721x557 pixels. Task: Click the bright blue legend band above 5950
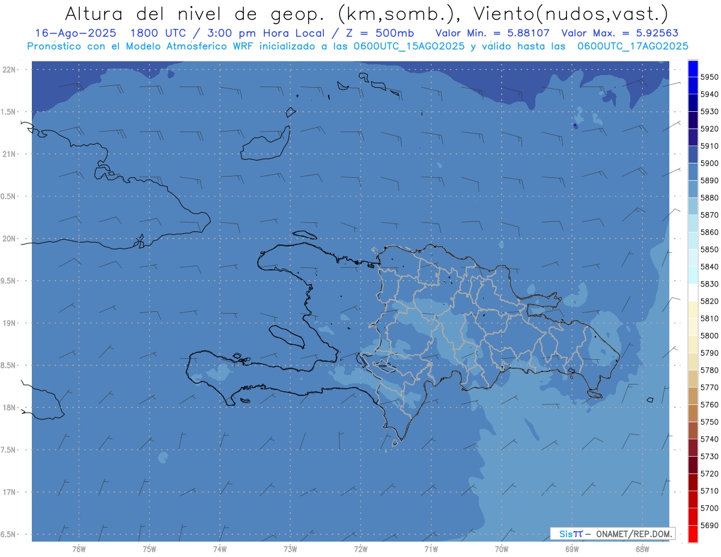click(x=693, y=68)
